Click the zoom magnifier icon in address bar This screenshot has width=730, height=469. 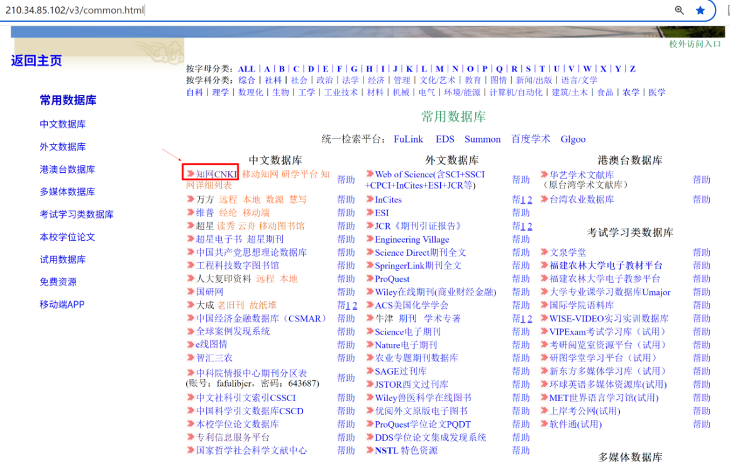click(x=679, y=10)
